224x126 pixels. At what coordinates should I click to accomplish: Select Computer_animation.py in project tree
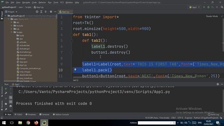[x=30, y=69]
